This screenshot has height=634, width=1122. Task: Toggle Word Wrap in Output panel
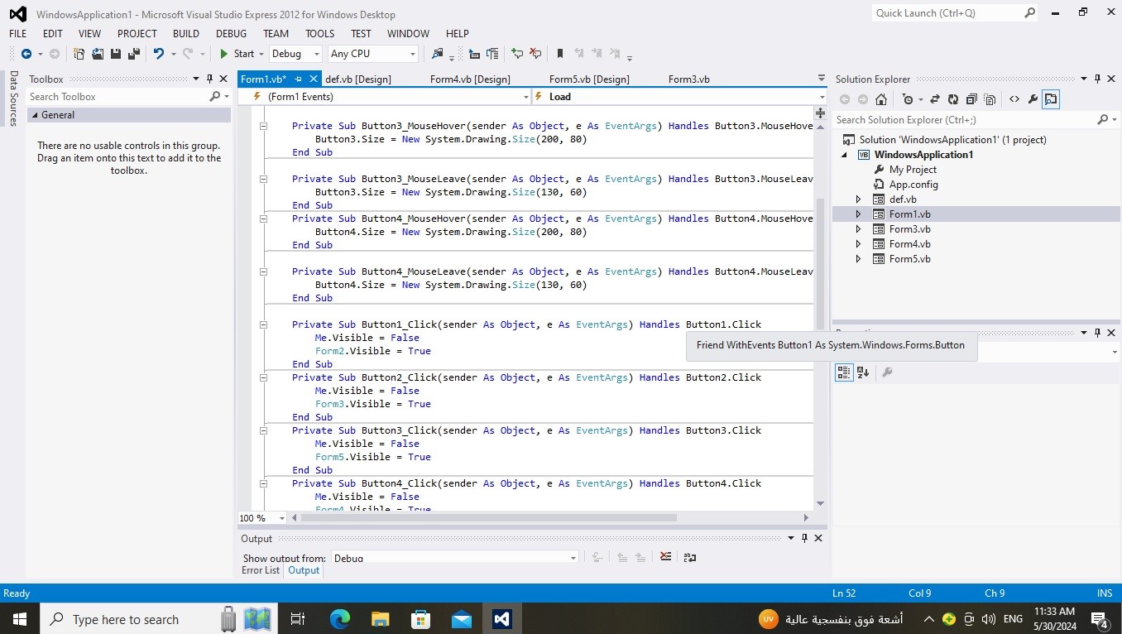[x=690, y=557]
